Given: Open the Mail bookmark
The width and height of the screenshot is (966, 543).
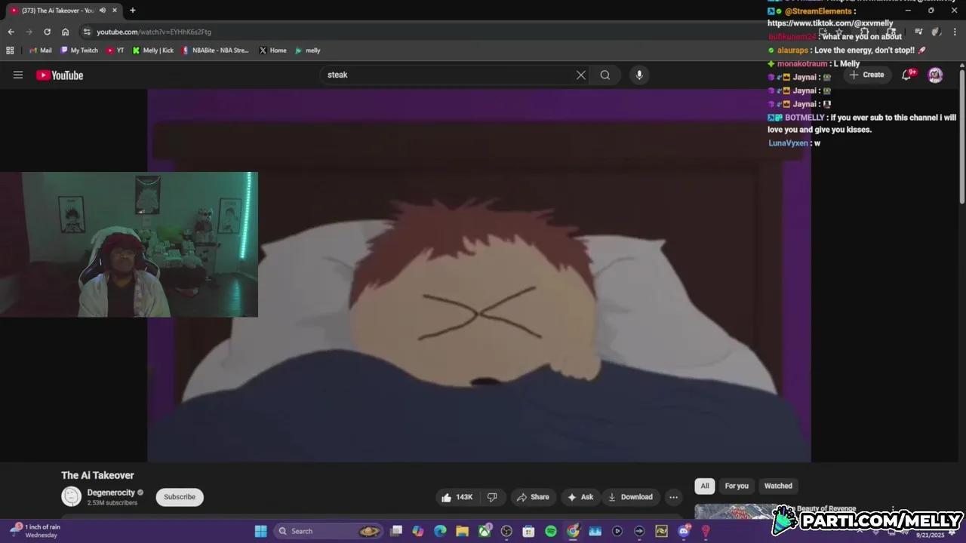Looking at the screenshot, I should point(41,51).
